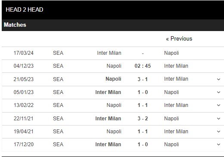
Task: Expand the 17/12/20 Inter Milan 1-0 row
Action: pos(218,144)
